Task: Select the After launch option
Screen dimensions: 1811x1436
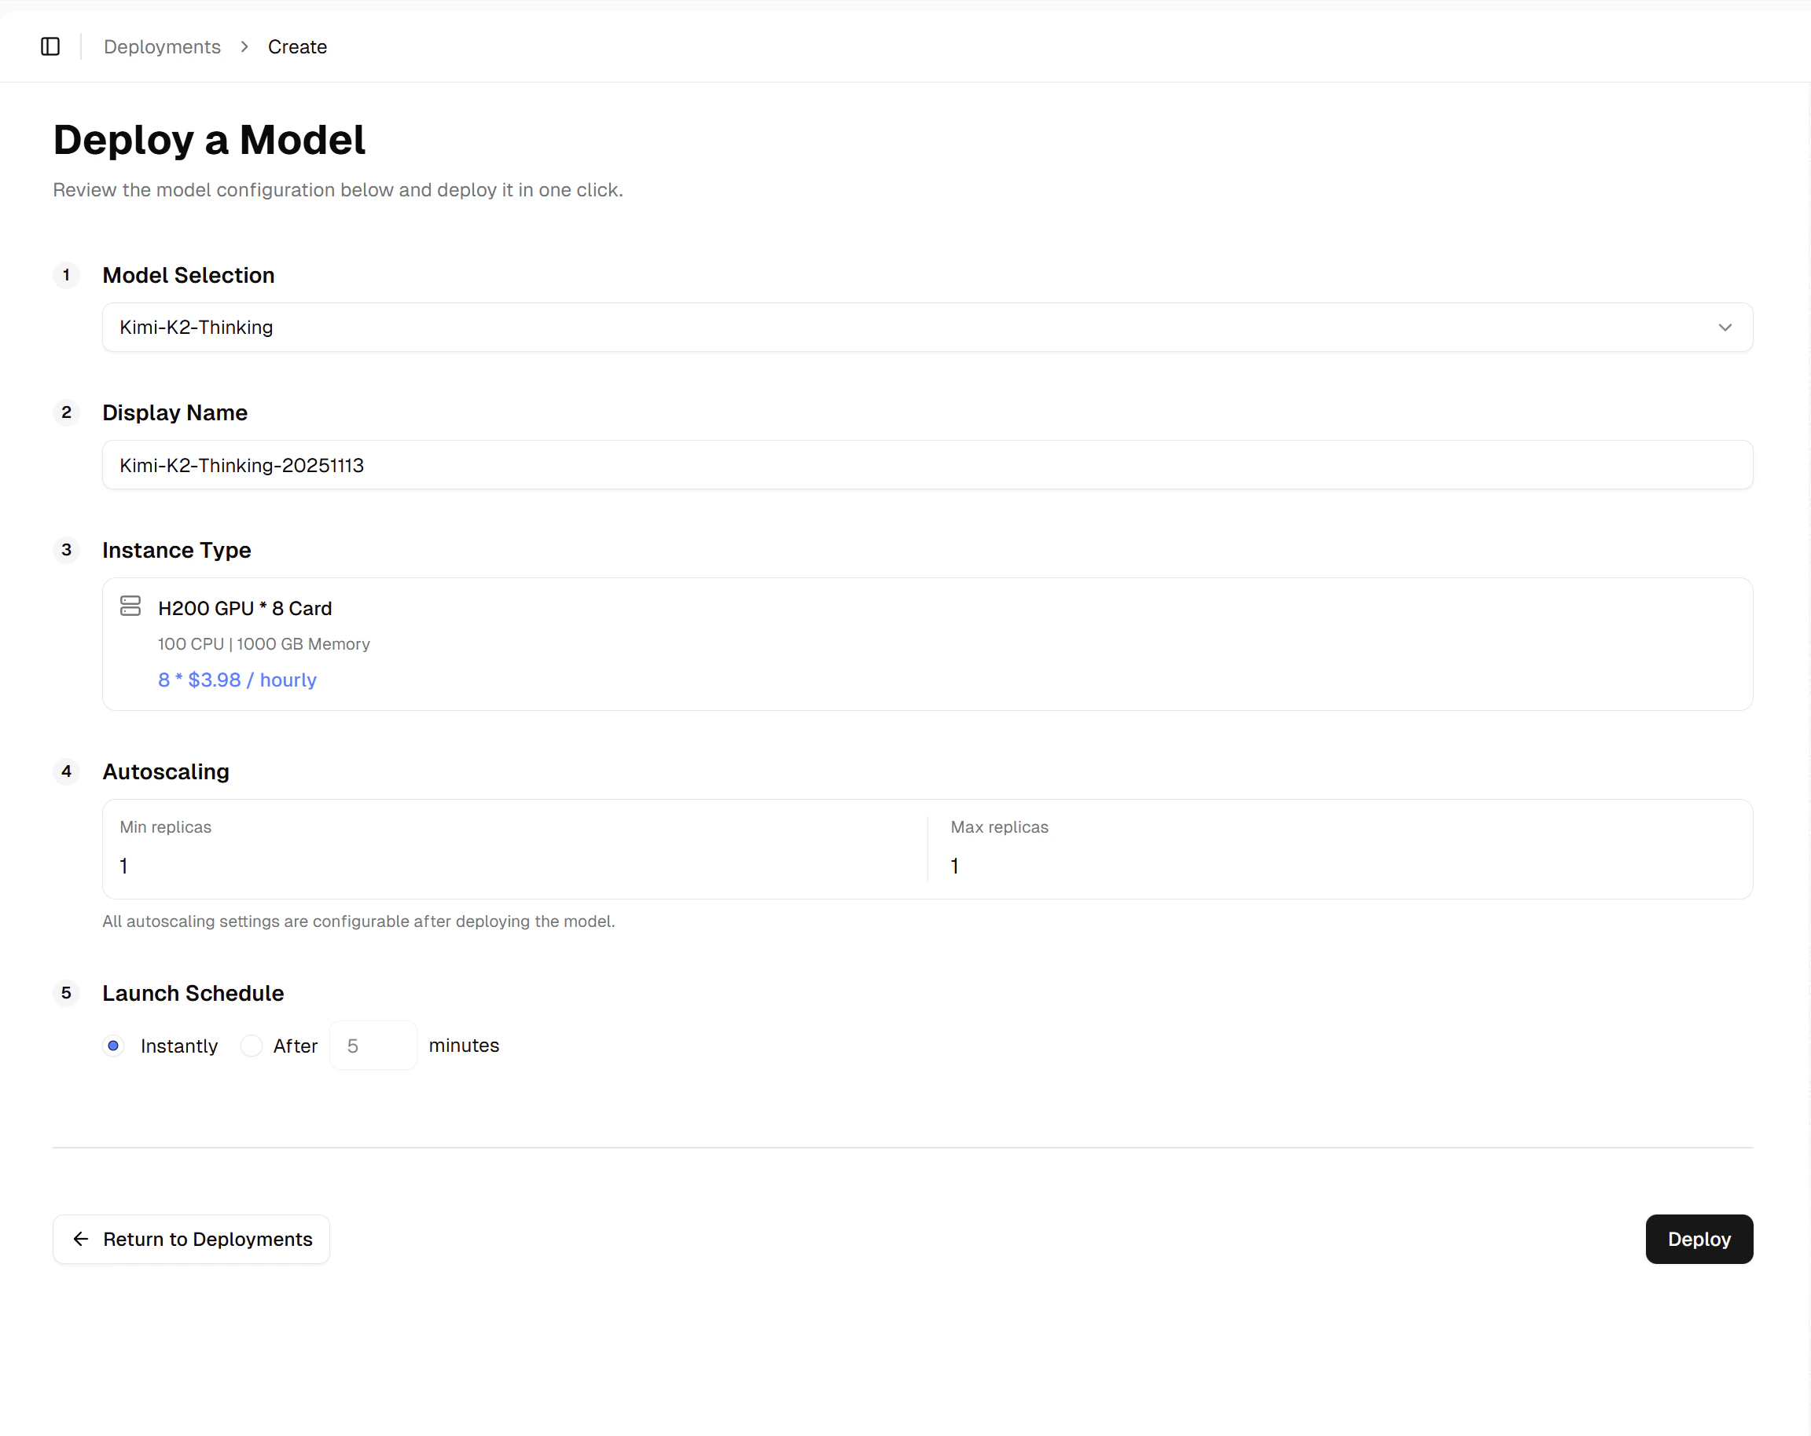Action: coord(252,1046)
